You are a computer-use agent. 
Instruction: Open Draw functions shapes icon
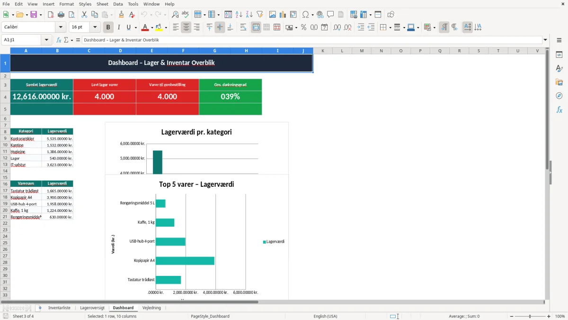pyautogui.click(x=390, y=15)
